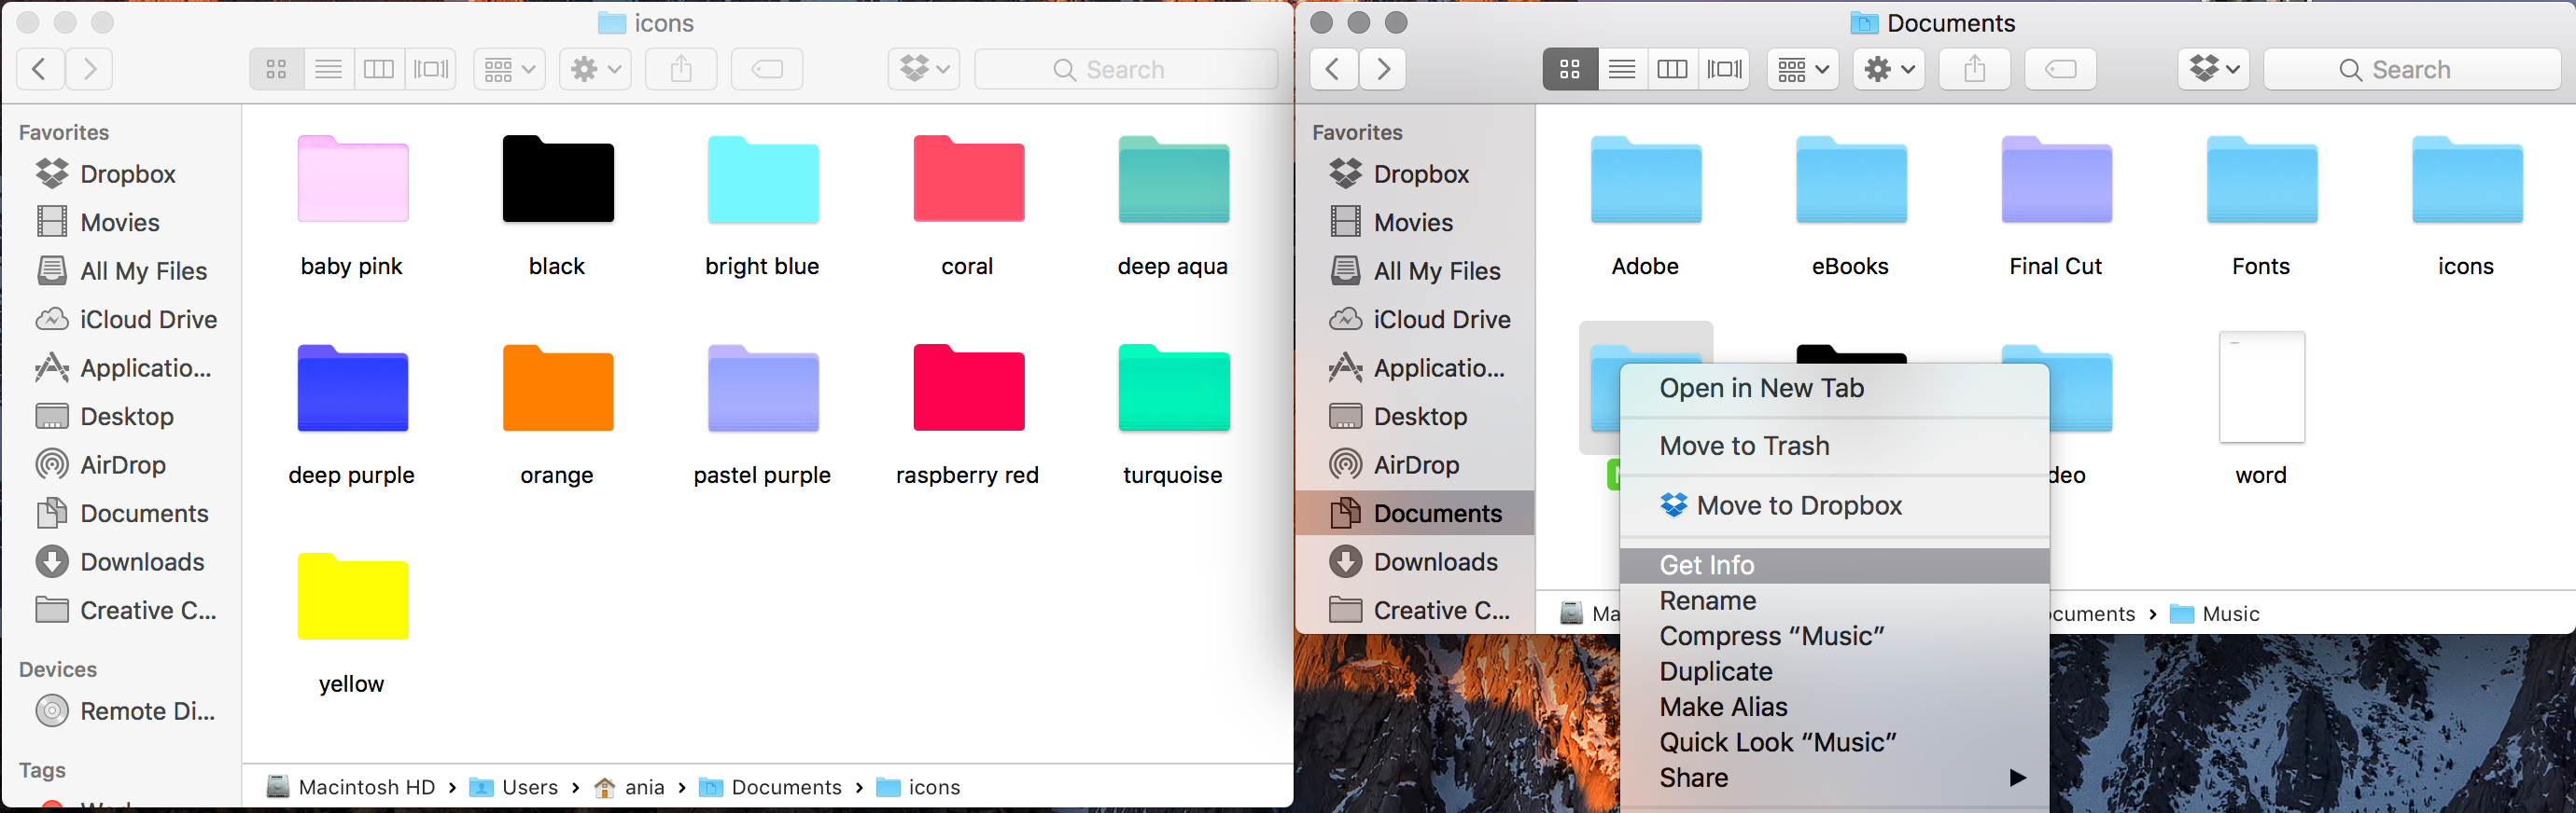Viewport: 2576px width, 813px height.
Task: Choose Duplicate from context menu
Action: [1834, 672]
